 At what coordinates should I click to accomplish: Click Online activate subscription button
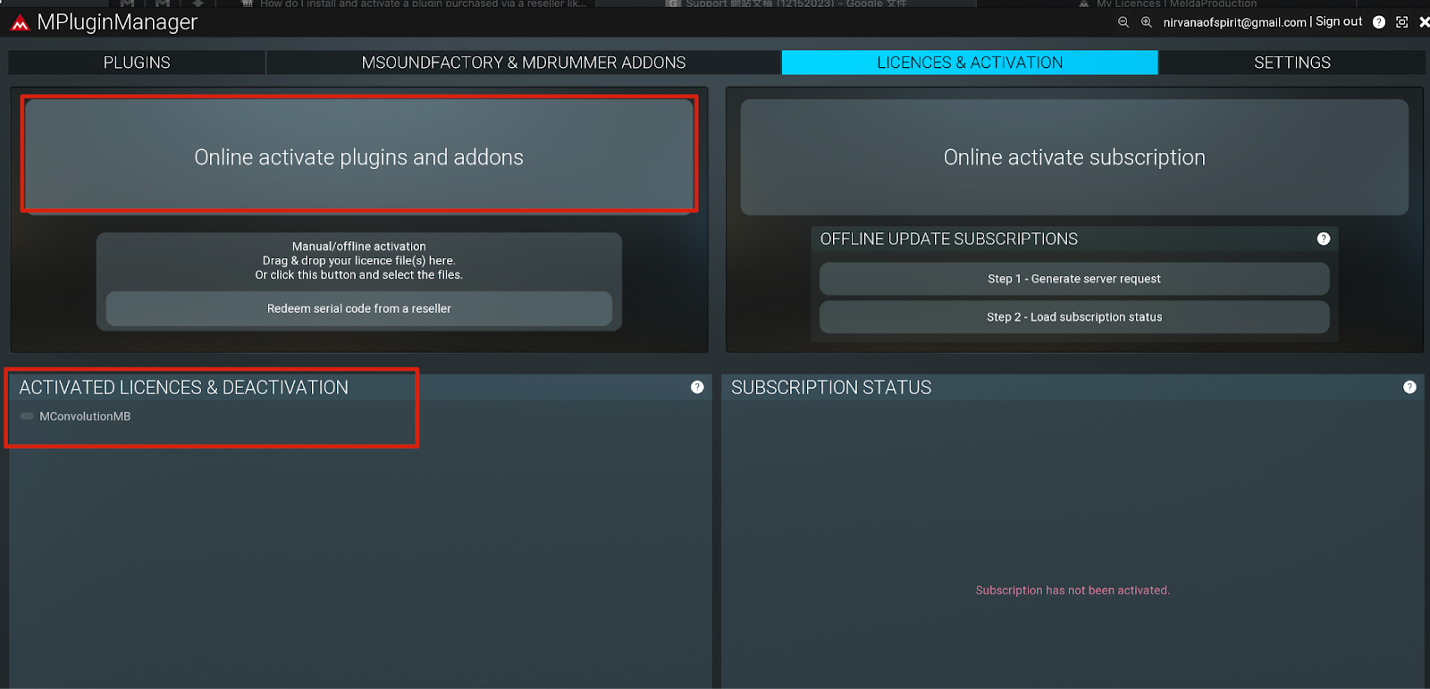[x=1074, y=157]
